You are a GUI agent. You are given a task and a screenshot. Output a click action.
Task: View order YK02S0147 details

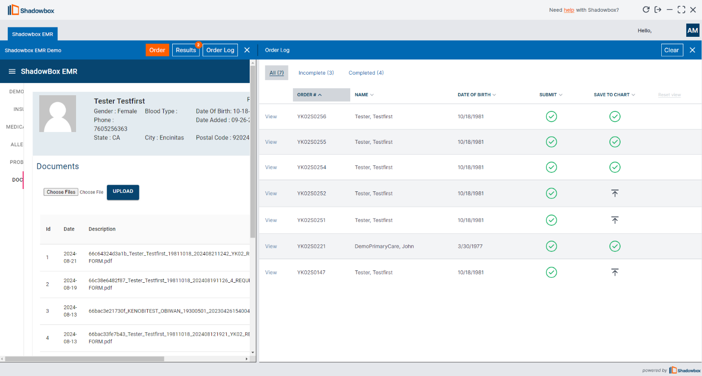tap(271, 272)
